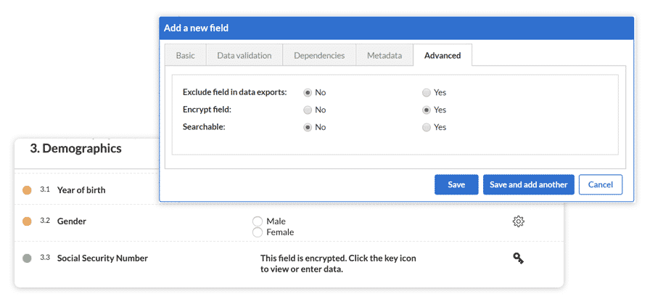Cancel adding the new field

tap(600, 185)
